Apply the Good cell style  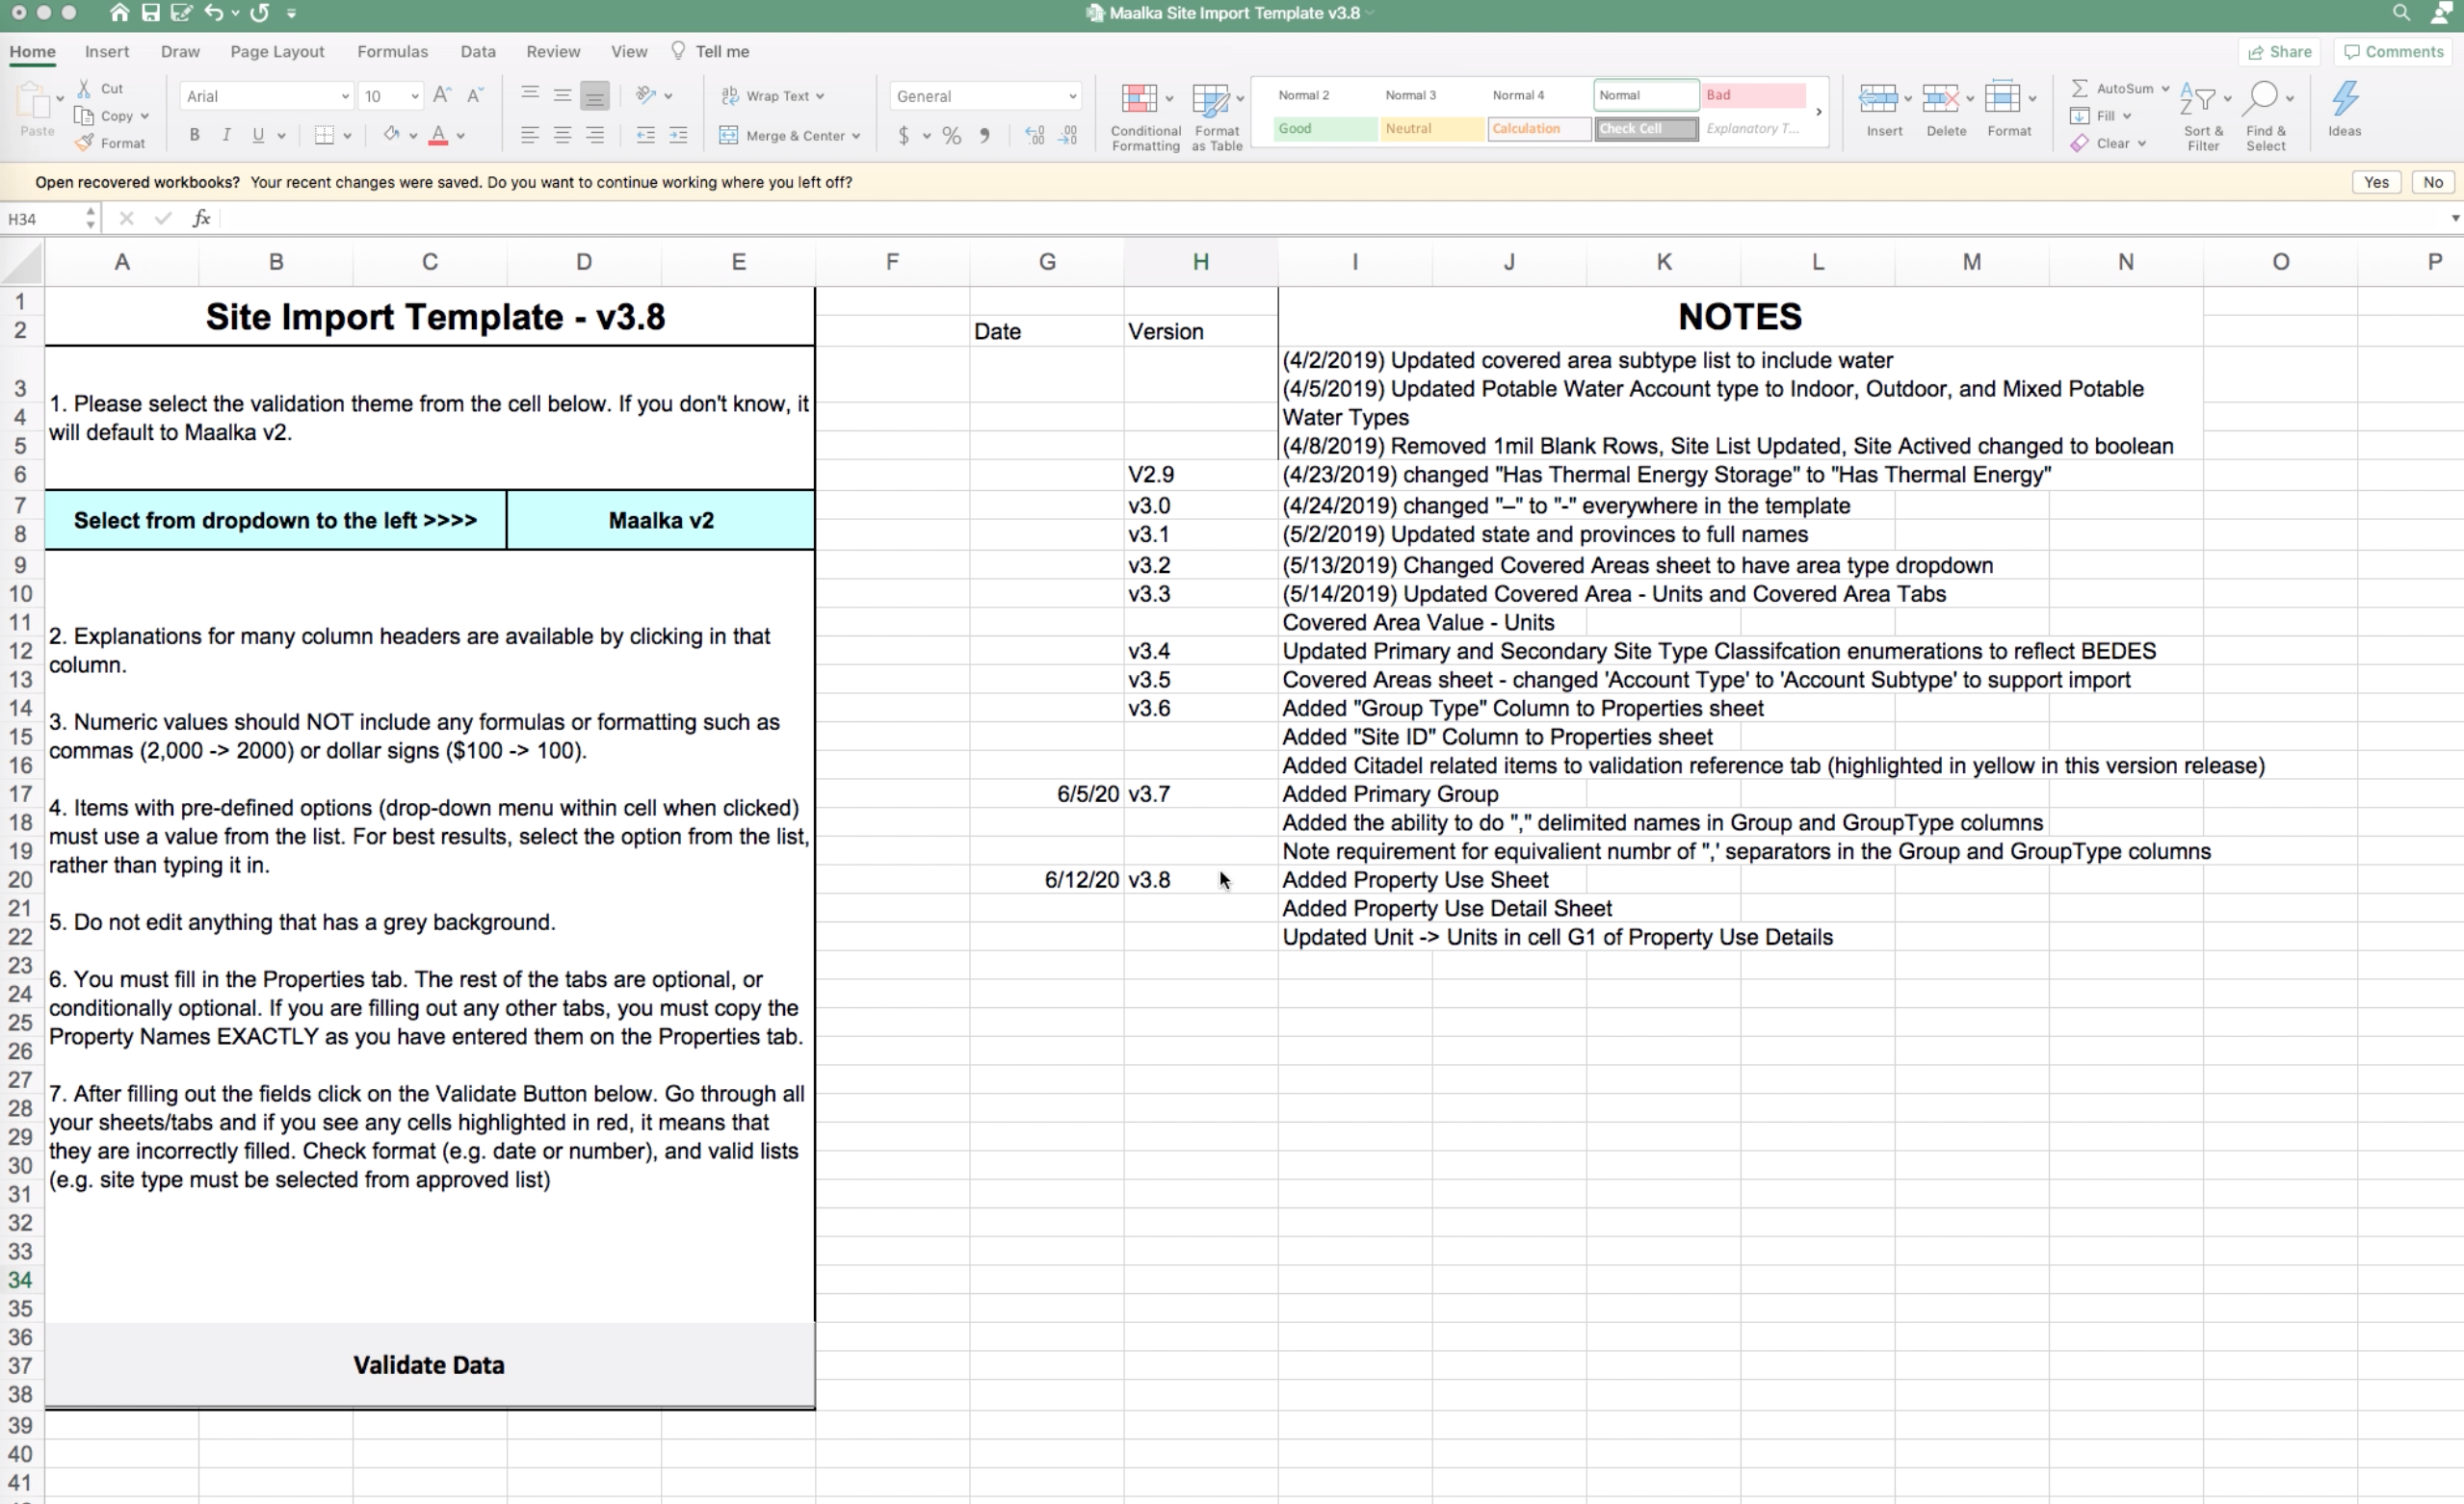(x=1325, y=129)
